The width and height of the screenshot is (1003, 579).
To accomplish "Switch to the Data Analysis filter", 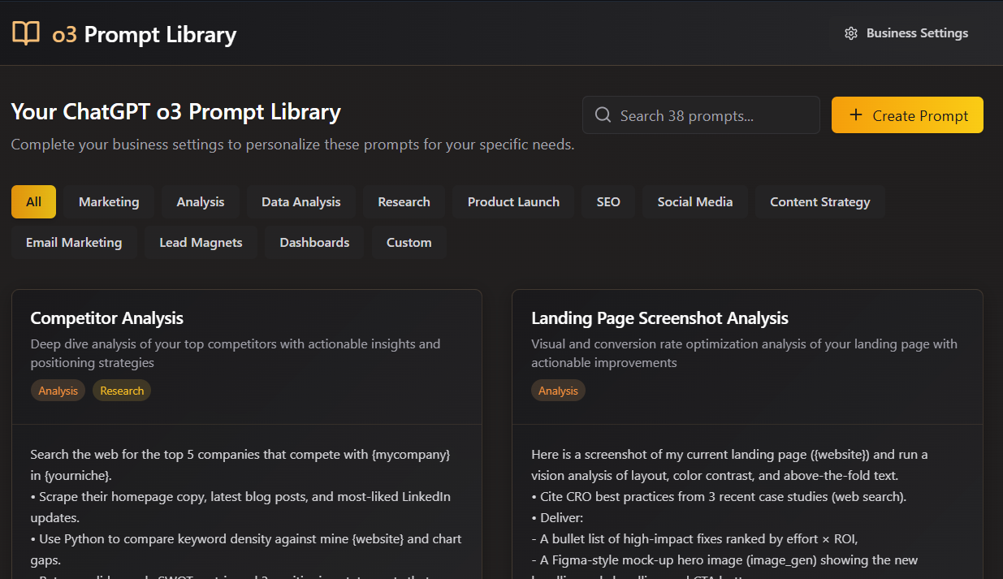I will click(300, 202).
